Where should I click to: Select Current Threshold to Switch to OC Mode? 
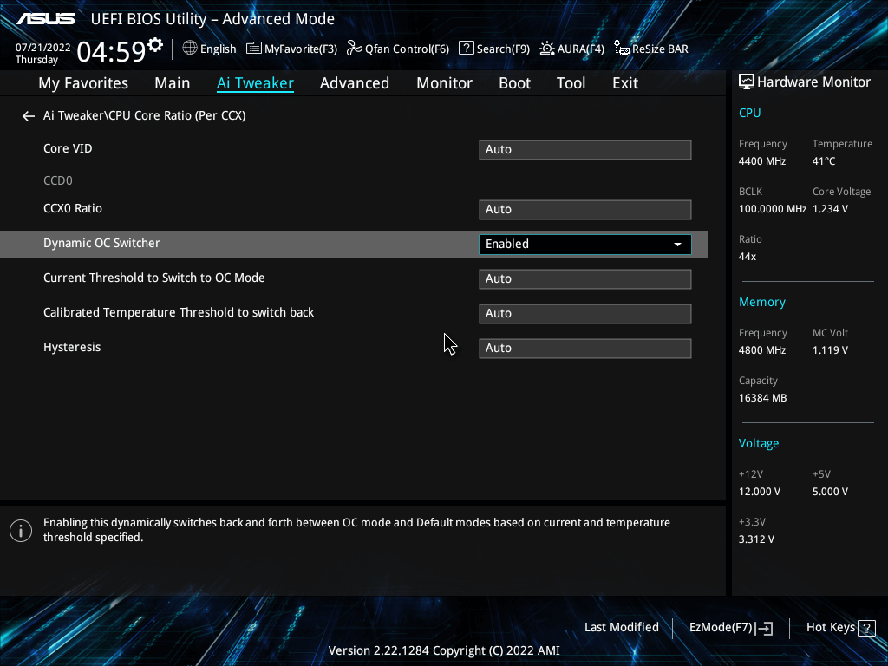154,277
